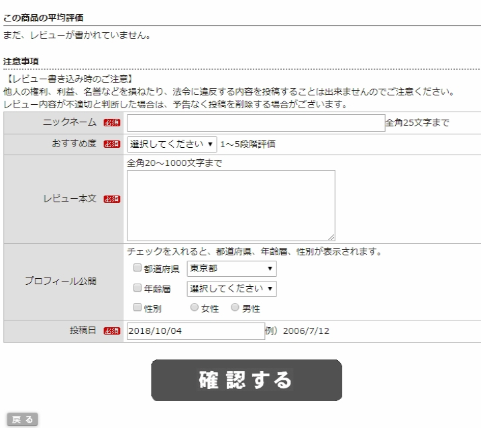This screenshot has width=481, height=428.
Task: Click the 必須 badge next to レビュー本文
Action: pyautogui.click(x=111, y=200)
